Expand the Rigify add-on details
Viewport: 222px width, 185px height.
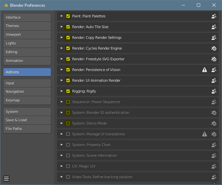[62, 91]
